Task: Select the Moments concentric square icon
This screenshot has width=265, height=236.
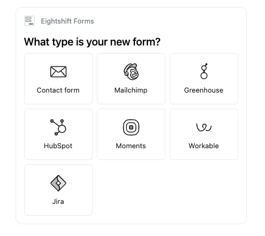Action: [131, 127]
